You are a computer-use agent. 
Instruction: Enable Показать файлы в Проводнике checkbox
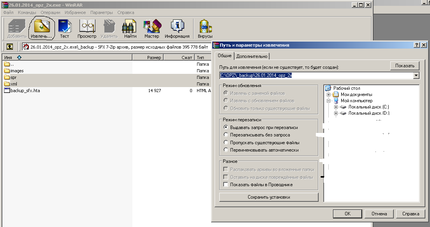pyautogui.click(x=226, y=185)
